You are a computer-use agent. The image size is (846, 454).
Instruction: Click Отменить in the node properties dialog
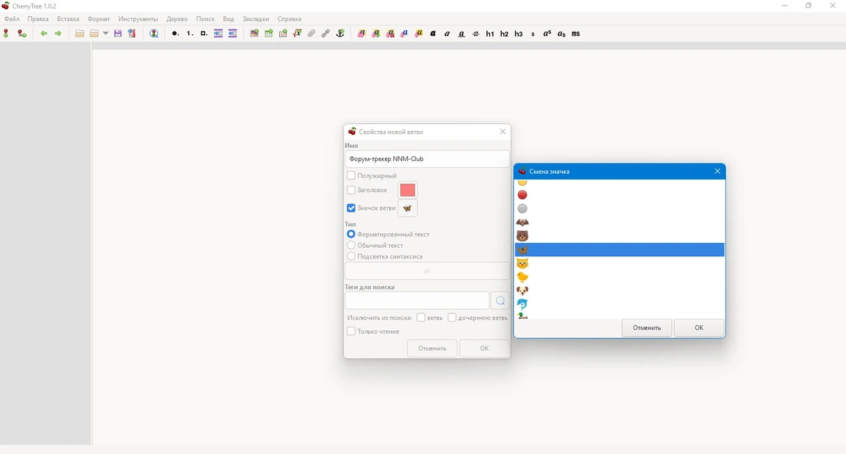[432, 348]
